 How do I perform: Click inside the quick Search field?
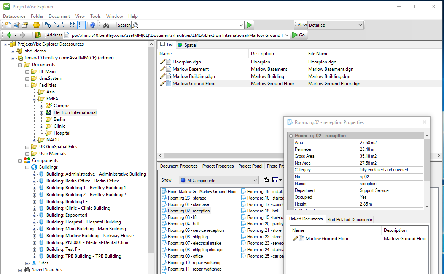tap(188, 25)
